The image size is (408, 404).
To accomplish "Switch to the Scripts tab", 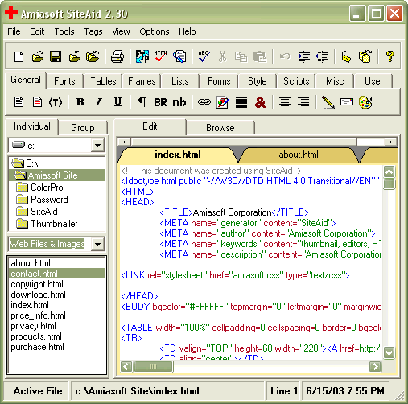I will 296,81.
